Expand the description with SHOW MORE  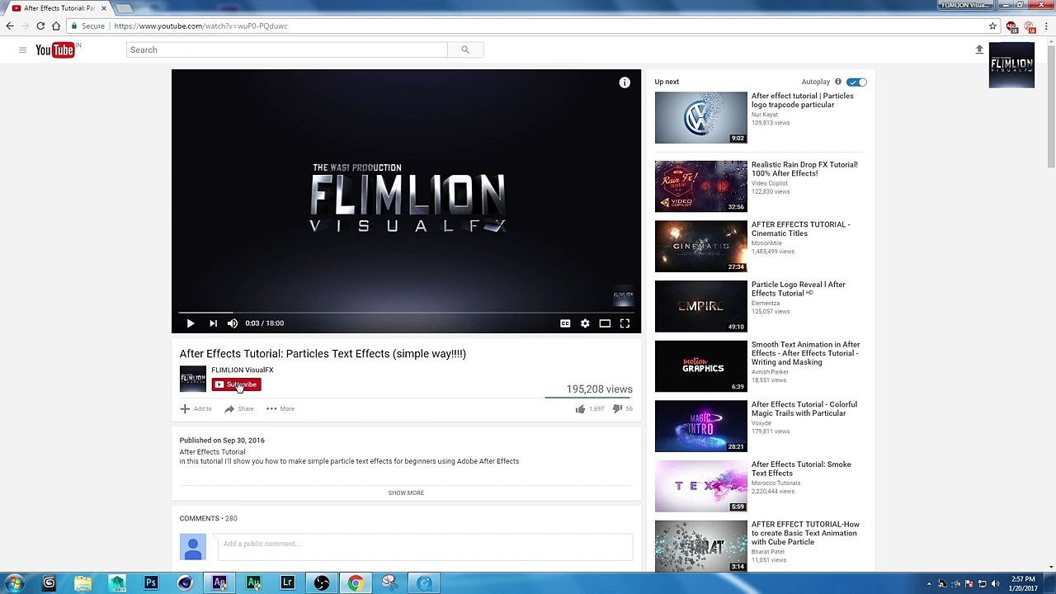(406, 493)
